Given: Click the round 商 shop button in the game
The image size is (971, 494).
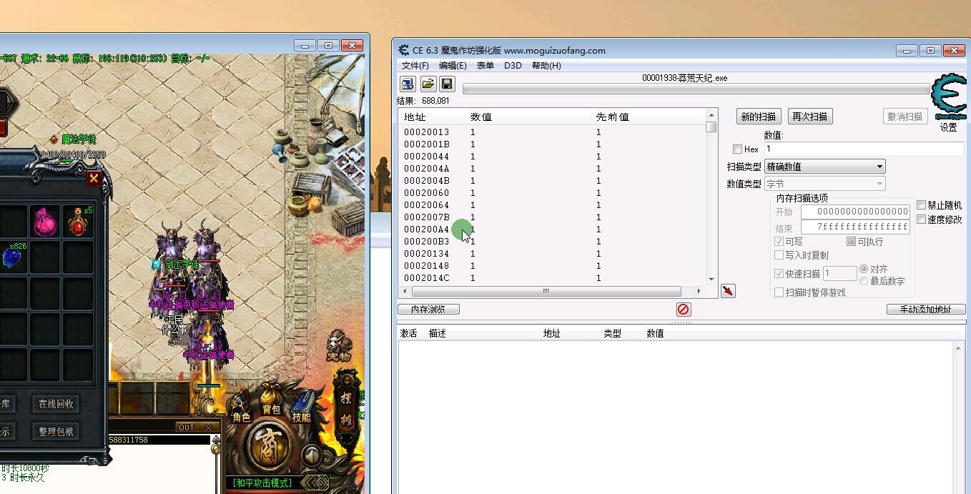Looking at the screenshot, I should coord(267,445).
